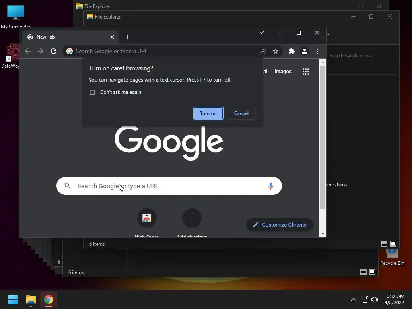Open Chrome's three-dot menu
Image resolution: width=412 pixels, height=309 pixels.
[318, 51]
